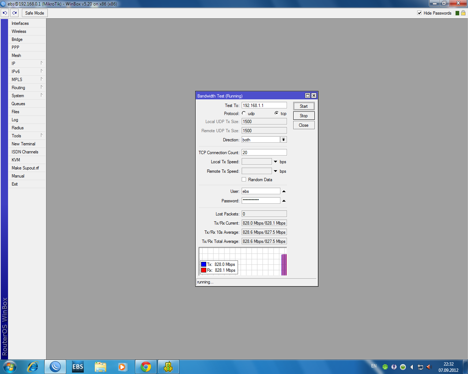Screen dimensions: 468x374
Task: Toggle Hide Passwords checkbox
Action: pos(419,13)
